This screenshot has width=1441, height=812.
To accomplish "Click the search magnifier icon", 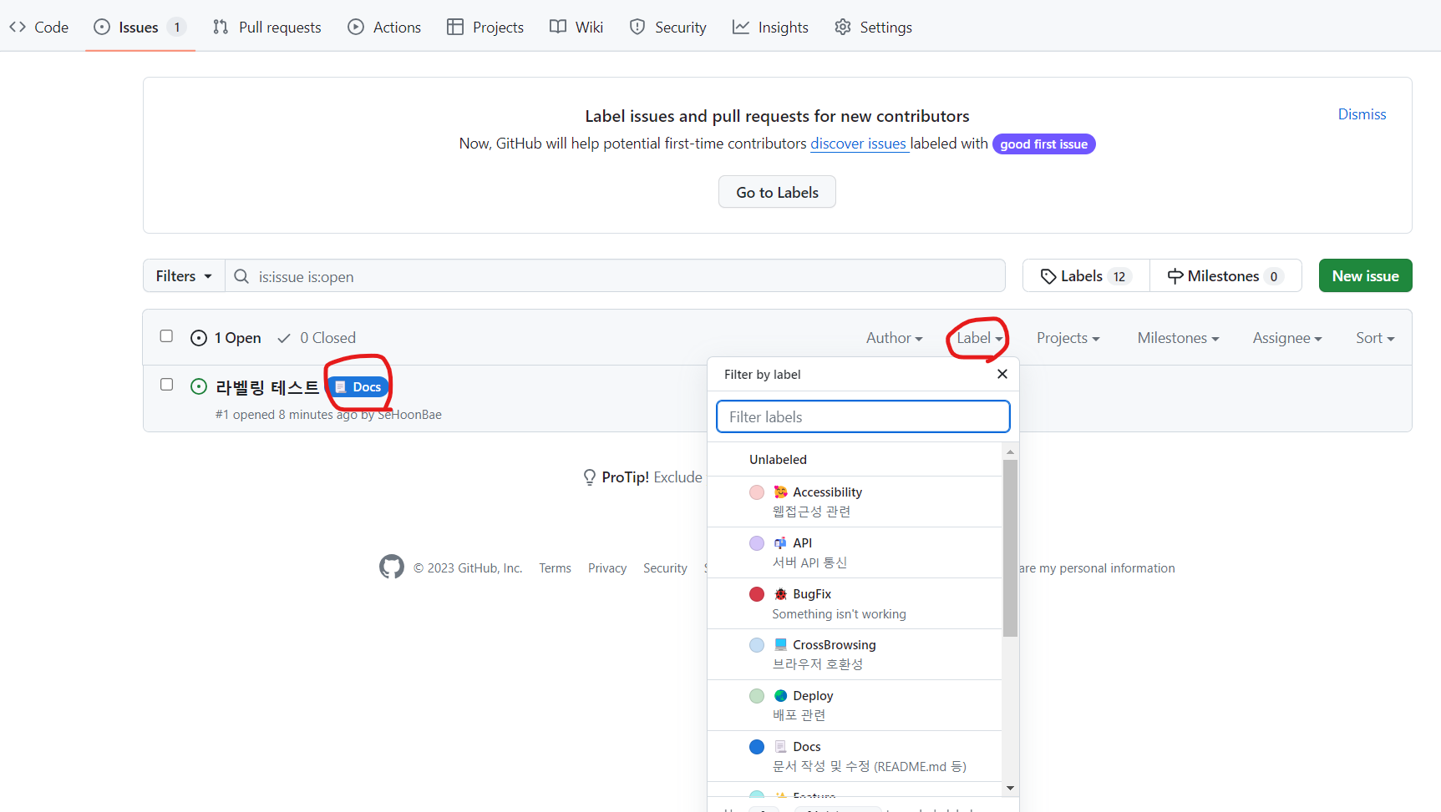I will click(241, 276).
